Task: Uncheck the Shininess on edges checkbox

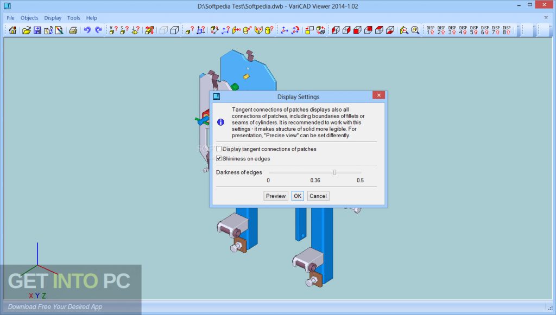Action: [219, 158]
